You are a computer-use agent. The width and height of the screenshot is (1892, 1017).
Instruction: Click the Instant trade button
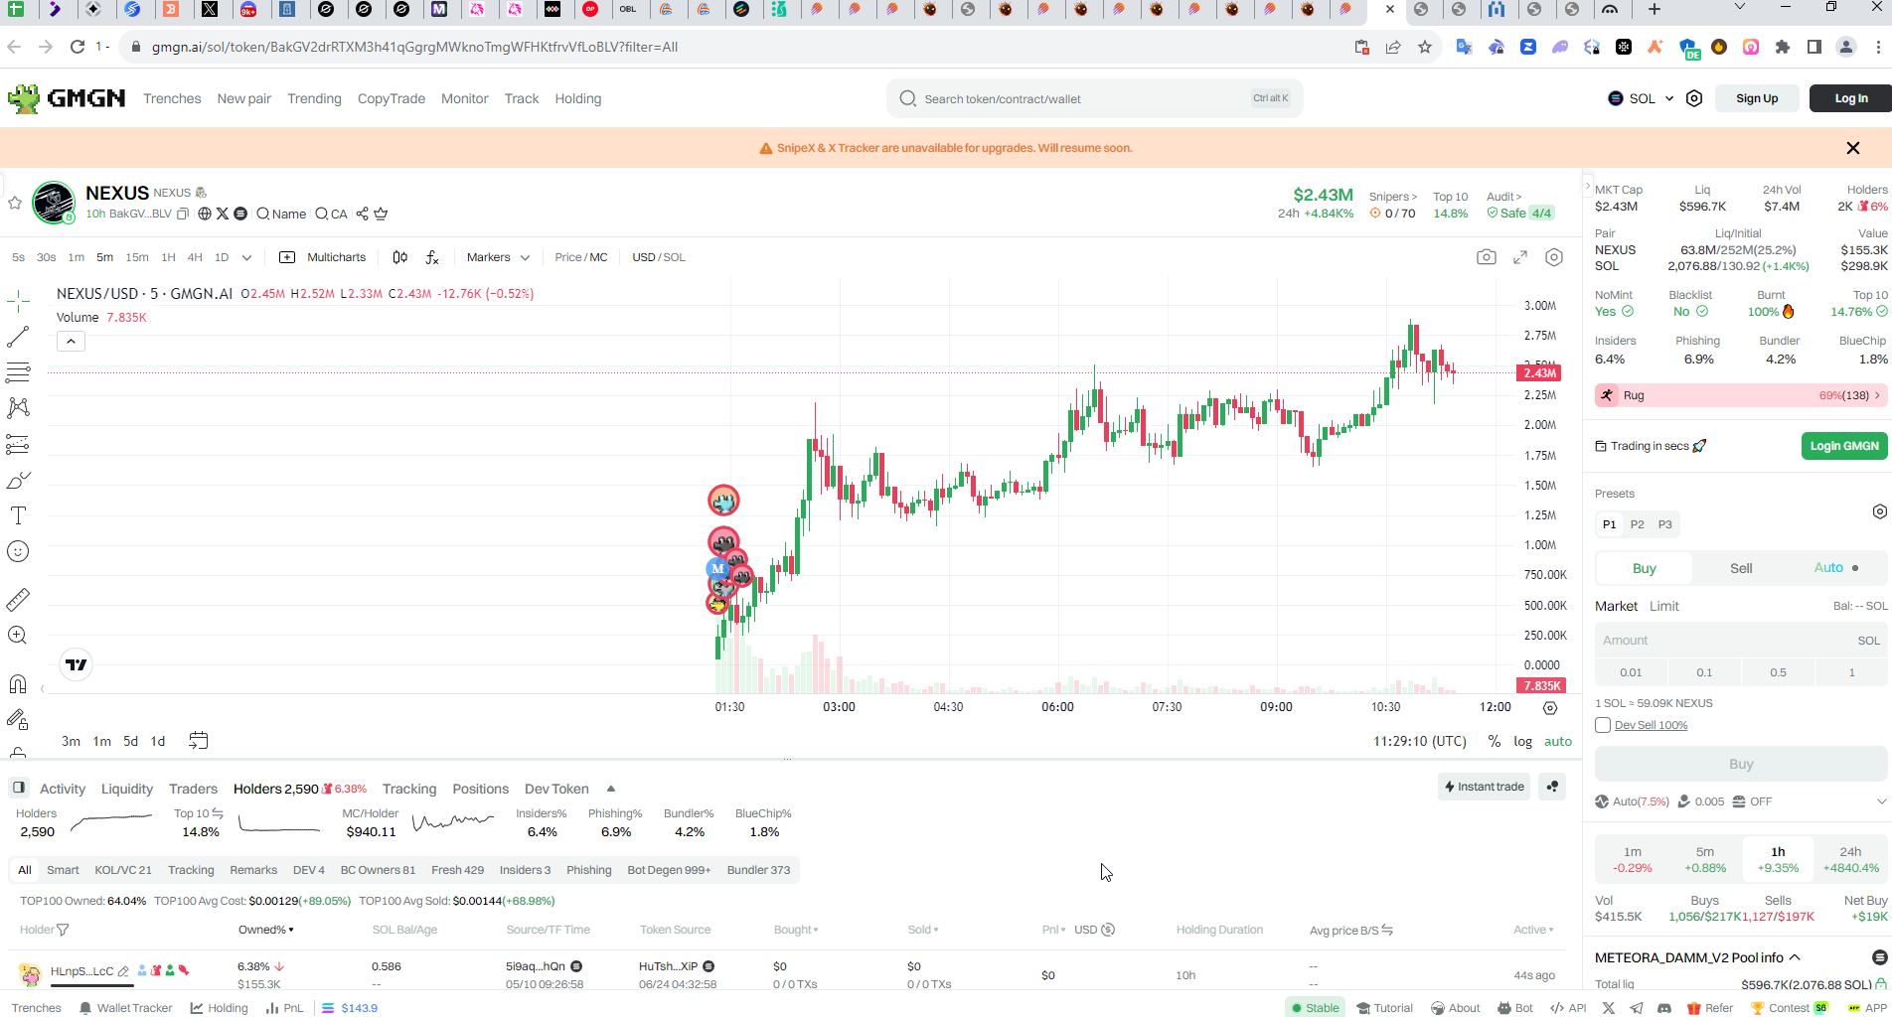pos(1485,787)
